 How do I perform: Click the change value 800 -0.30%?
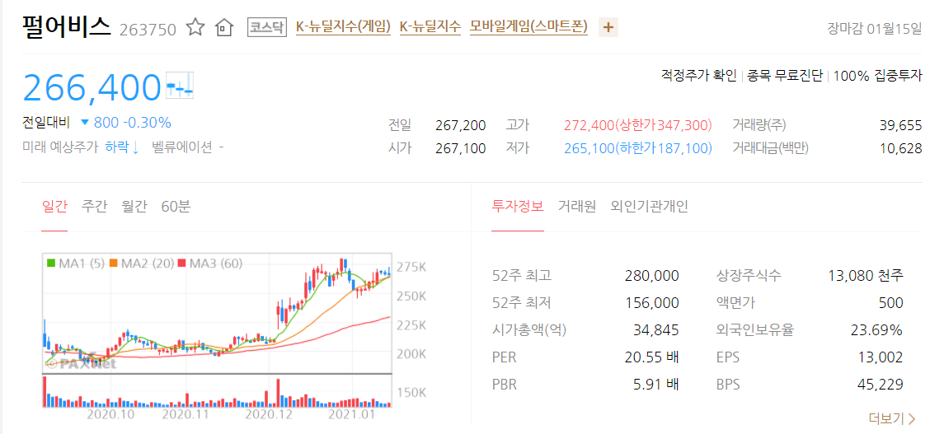[133, 123]
